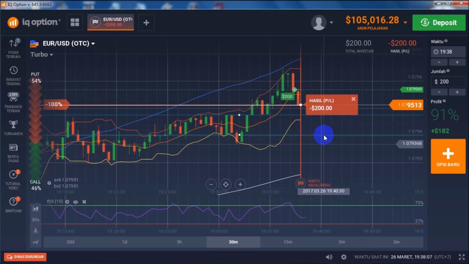Viewport: 469px width, 264px height.
Task: Open Turnamen trophy icon
Action: 14,125
